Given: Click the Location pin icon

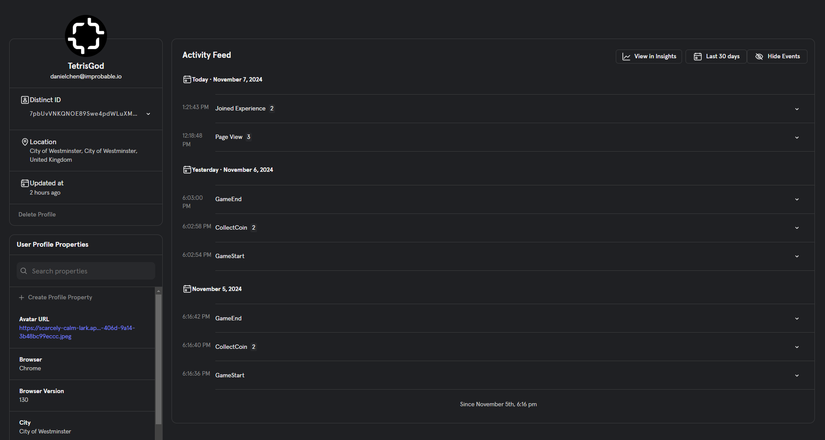Looking at the screenshot, I should [x=25, y=142].
